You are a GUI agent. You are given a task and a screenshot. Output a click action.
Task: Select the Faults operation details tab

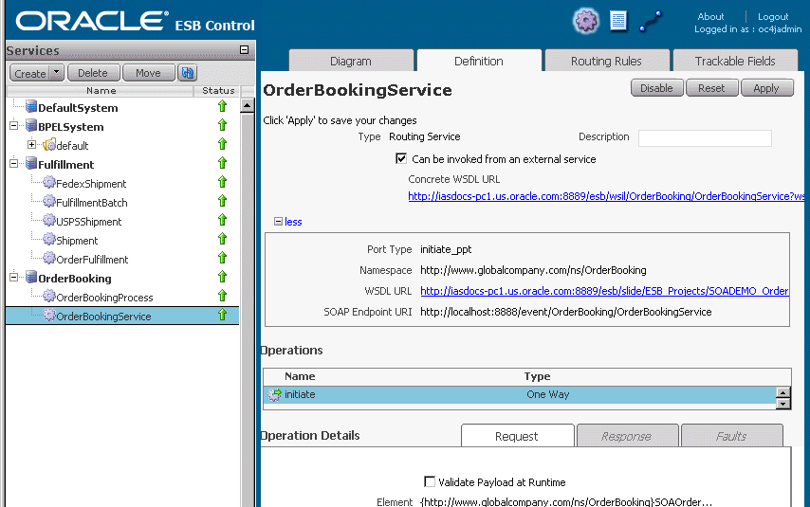(731, 436)
